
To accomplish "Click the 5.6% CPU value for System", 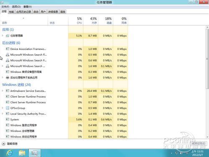I will click(79, 119).
